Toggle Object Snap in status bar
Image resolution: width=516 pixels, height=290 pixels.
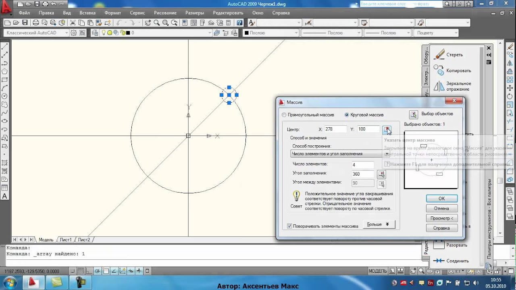coord(106,271)
